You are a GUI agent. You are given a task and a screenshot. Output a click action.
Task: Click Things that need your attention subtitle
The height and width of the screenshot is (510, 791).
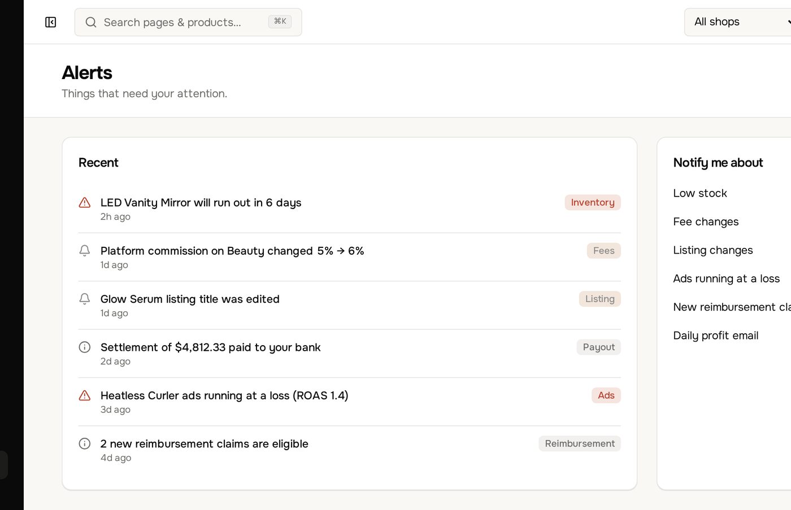coord(144,94)
